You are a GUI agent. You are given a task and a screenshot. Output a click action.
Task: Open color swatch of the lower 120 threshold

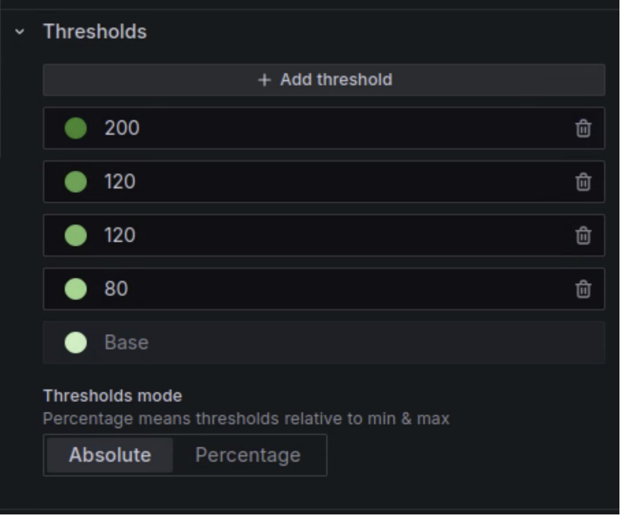[76, 235]
